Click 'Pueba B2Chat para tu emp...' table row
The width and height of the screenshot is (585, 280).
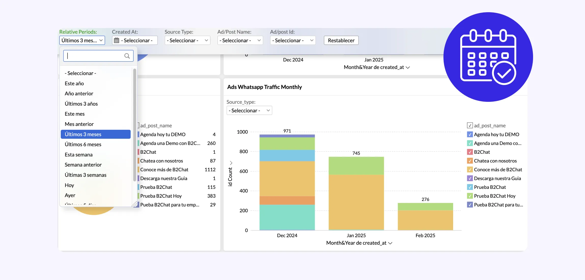pyautogui.click(x=177, y=205)
